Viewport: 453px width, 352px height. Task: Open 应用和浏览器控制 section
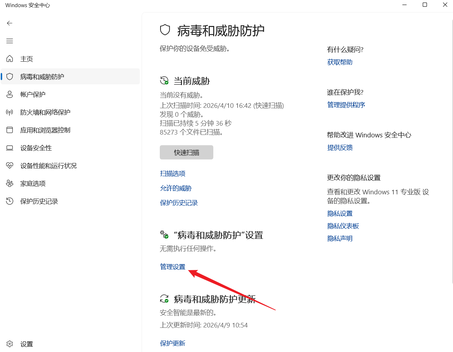(70, 130)
